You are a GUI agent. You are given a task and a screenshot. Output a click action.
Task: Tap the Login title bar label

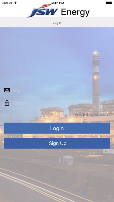tap(57, 23)
